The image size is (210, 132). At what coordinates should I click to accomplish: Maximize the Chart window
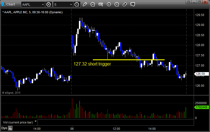pos(200,2)
